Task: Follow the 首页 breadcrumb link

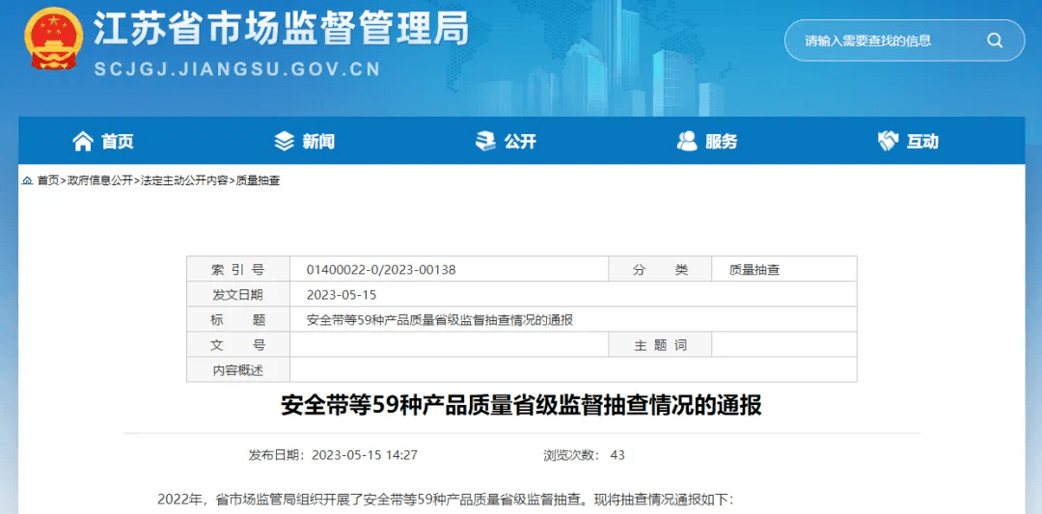Action: coord(48,180)
